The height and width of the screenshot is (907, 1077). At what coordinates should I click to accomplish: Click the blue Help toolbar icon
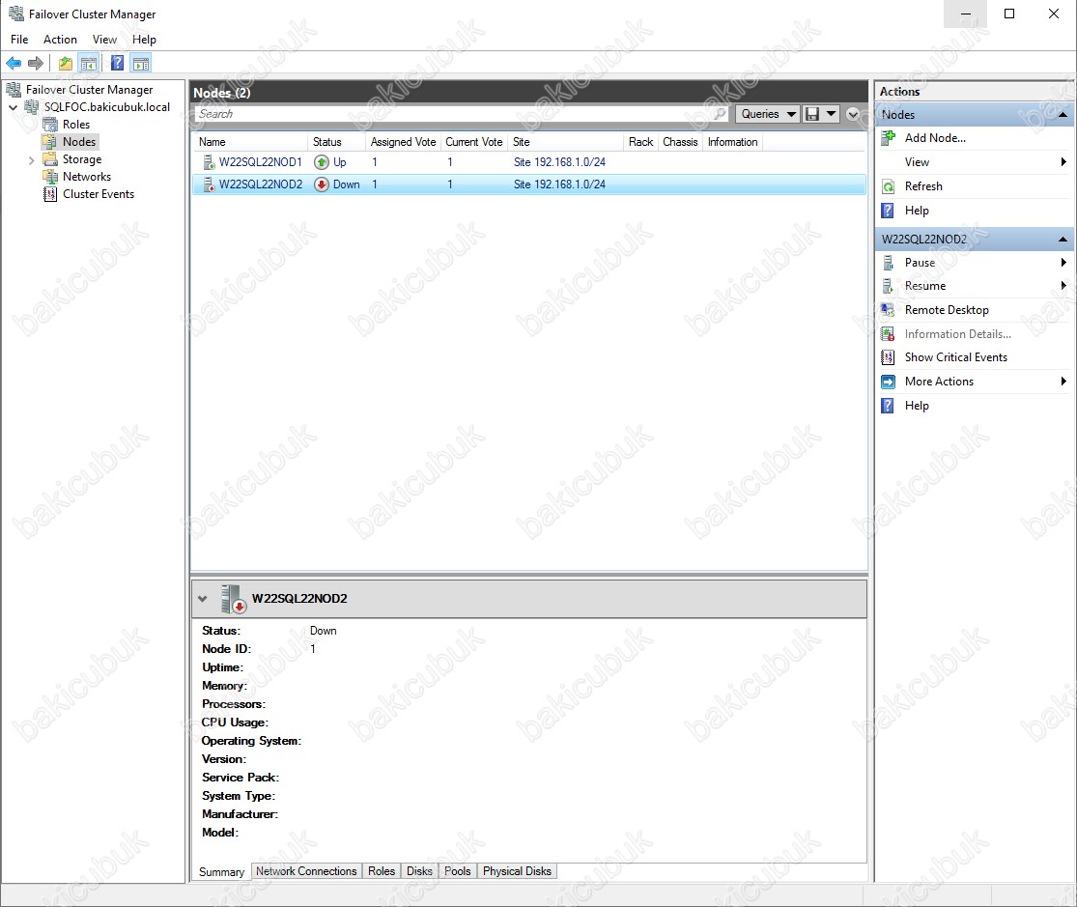pyautogui.click(x=117, y=64)
